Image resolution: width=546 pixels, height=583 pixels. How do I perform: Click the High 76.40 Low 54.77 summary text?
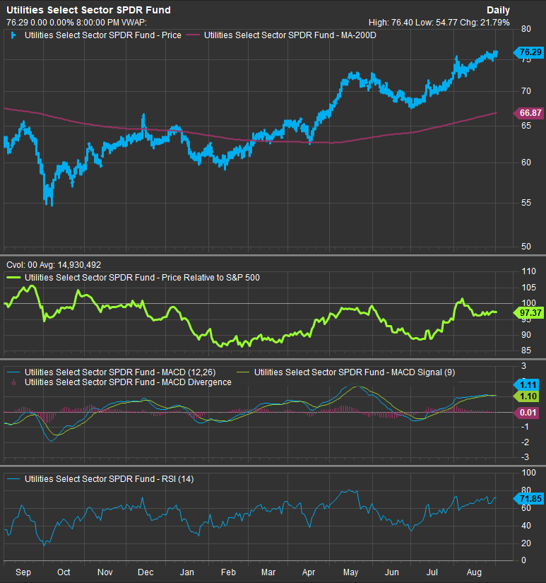click(439, 23)
